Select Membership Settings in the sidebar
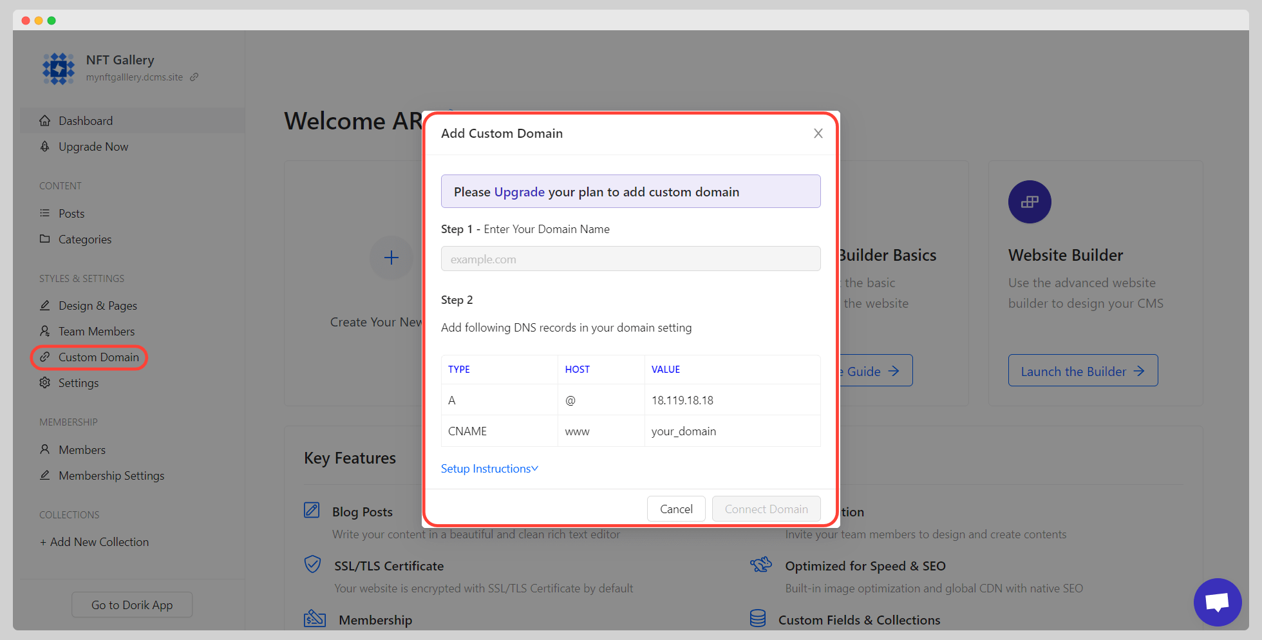The height and width of the screenshot is (640, 1262). 44,475
